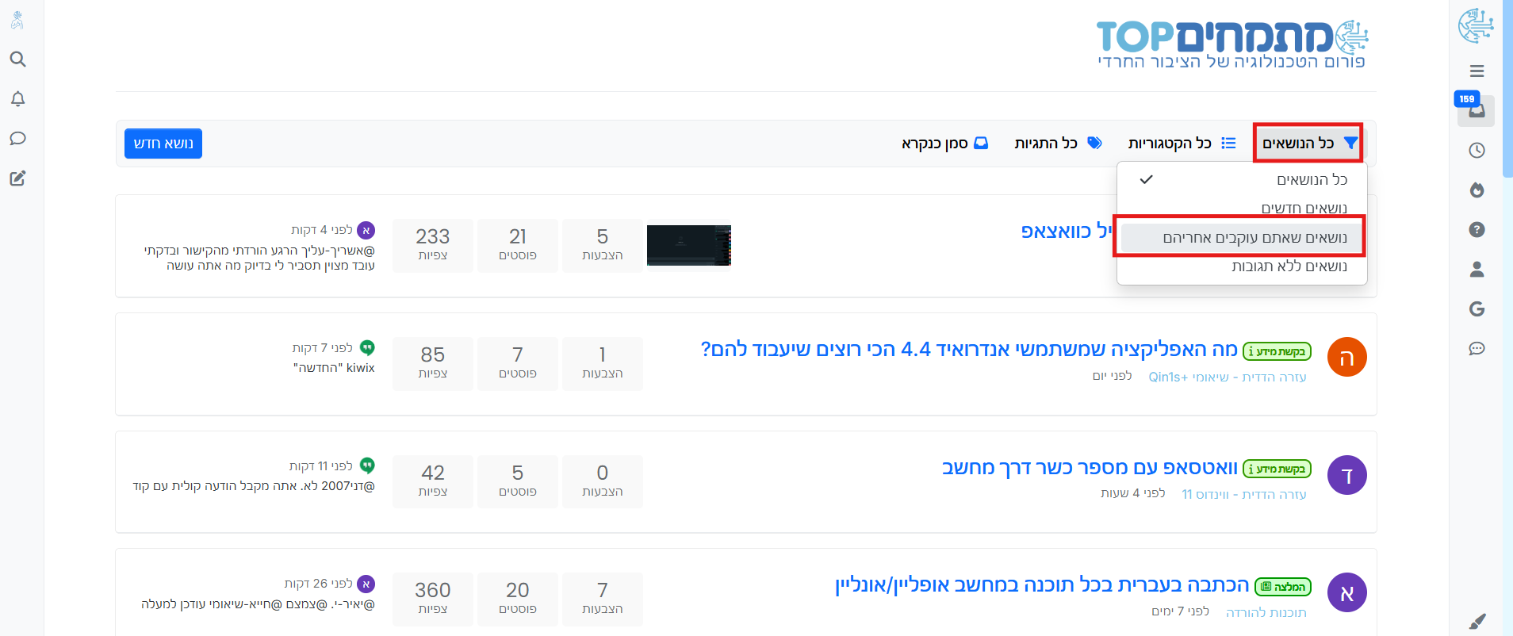The image size is (1513, 636).
Task: Open users page via the person icon
Action: [x=1477, y=270]
